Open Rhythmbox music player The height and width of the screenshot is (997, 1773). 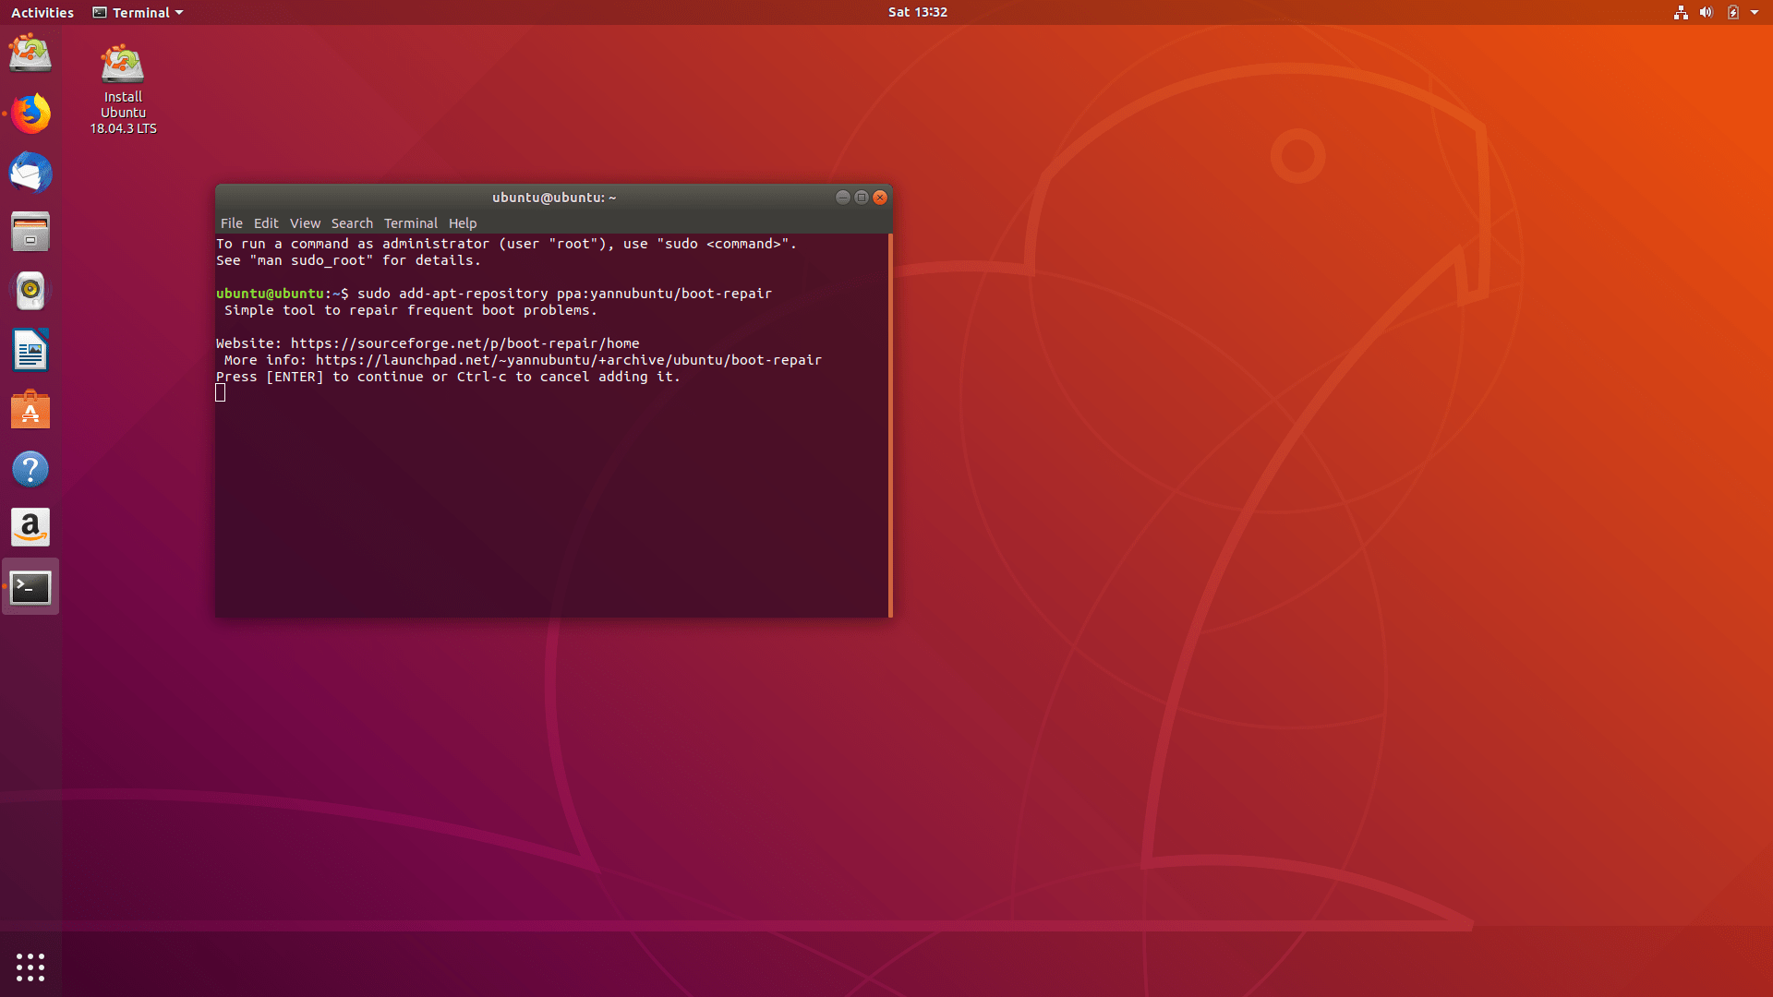point(30,291)
